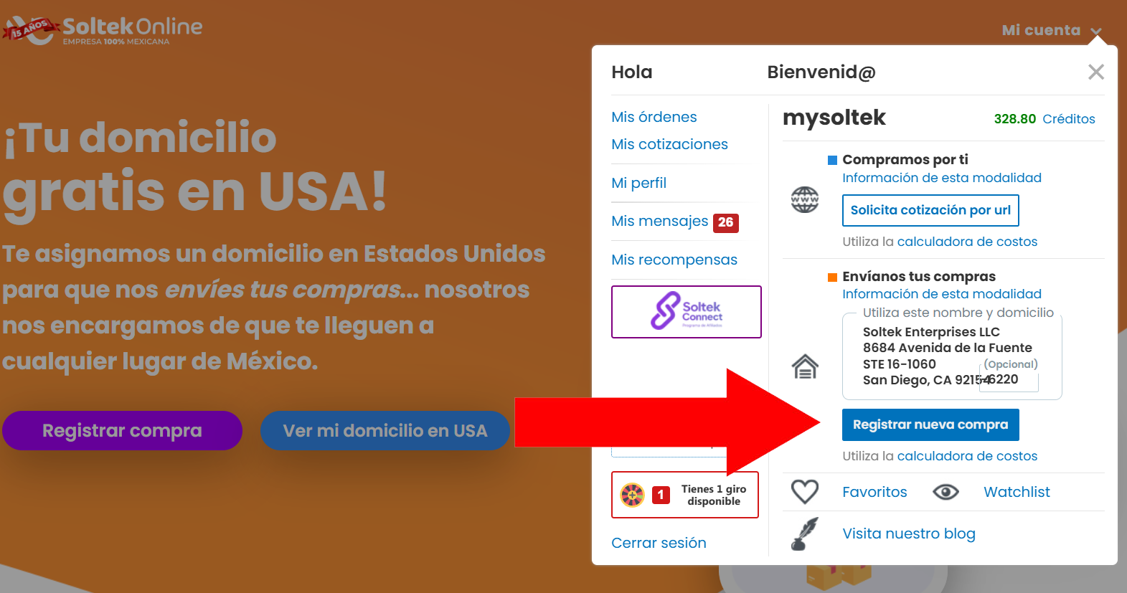Click the roulette wheel spin icon
Screen dimensions: 1127x593
(632, 495)
